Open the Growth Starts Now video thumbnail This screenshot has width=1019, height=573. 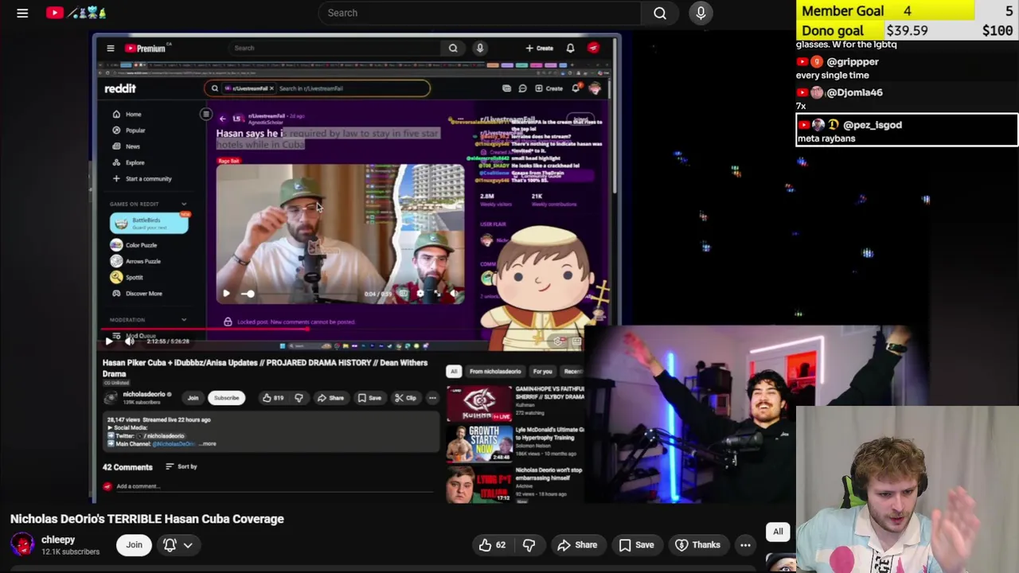(x=479, y=444)
